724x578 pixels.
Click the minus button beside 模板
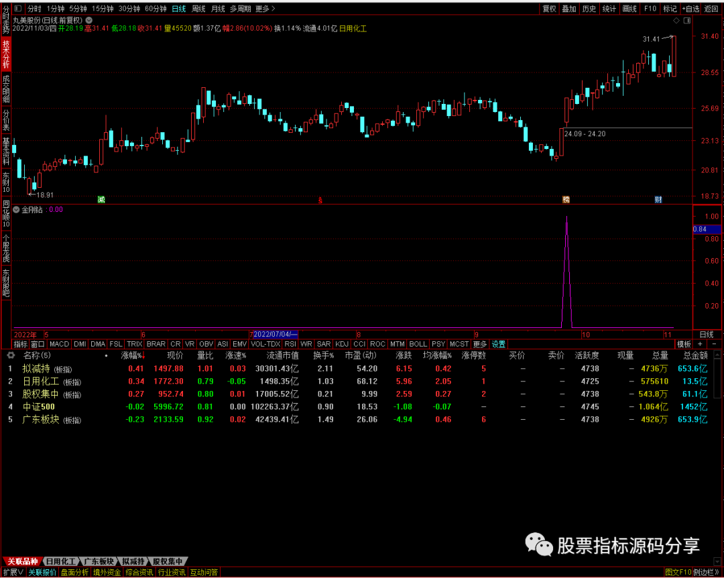pyautogui.click(x=715, y=344)
